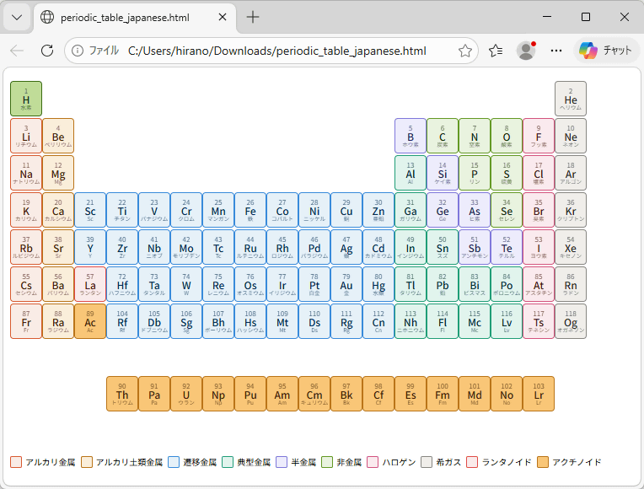Click the file info icon in address bar

[78, 51]
